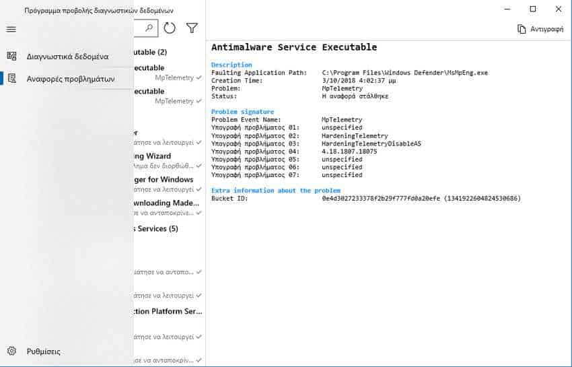Click the Αντιγραφή copy icon
This screenshot has width=572, height=367.
tap(522, 29)
